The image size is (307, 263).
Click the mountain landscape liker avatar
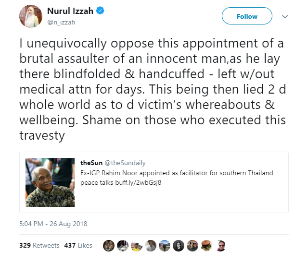[165, 245]
